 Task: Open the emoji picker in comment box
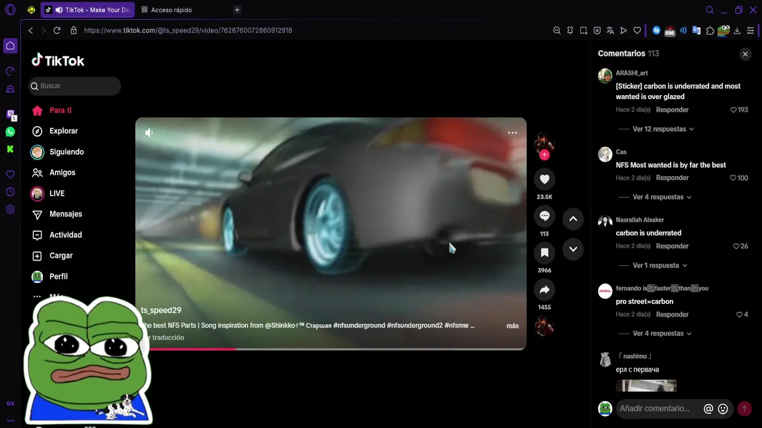723,408
